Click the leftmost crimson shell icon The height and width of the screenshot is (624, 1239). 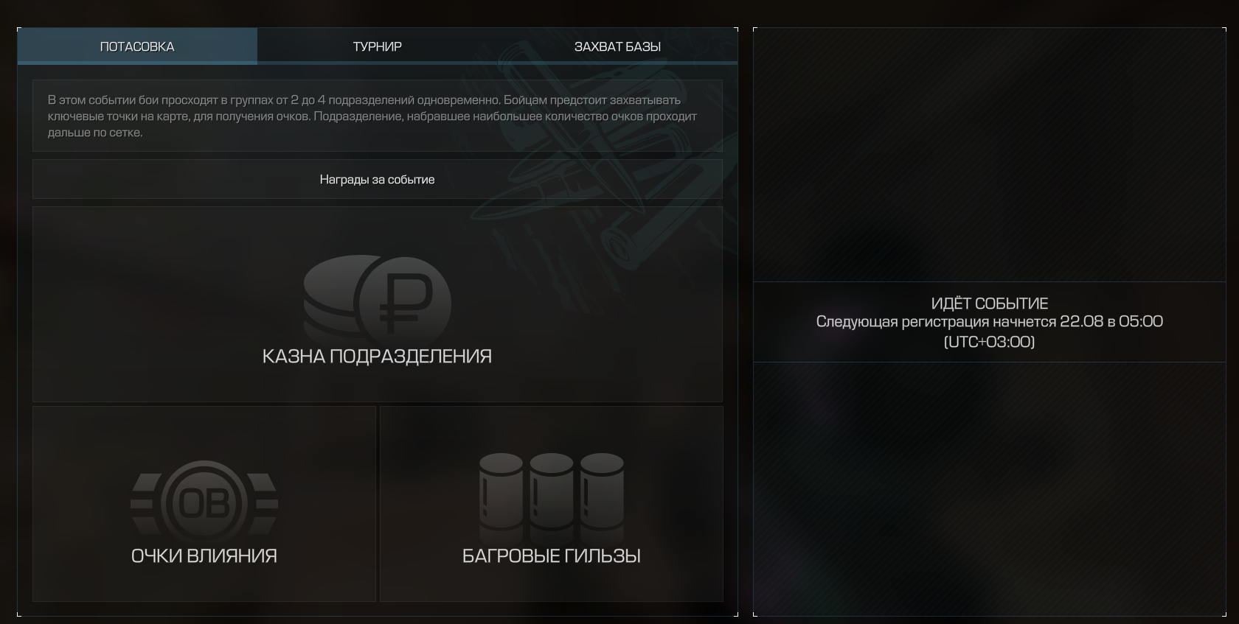click(501, 491)
